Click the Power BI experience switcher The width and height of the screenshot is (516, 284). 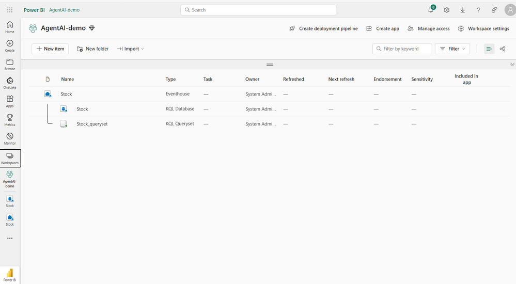10,275
